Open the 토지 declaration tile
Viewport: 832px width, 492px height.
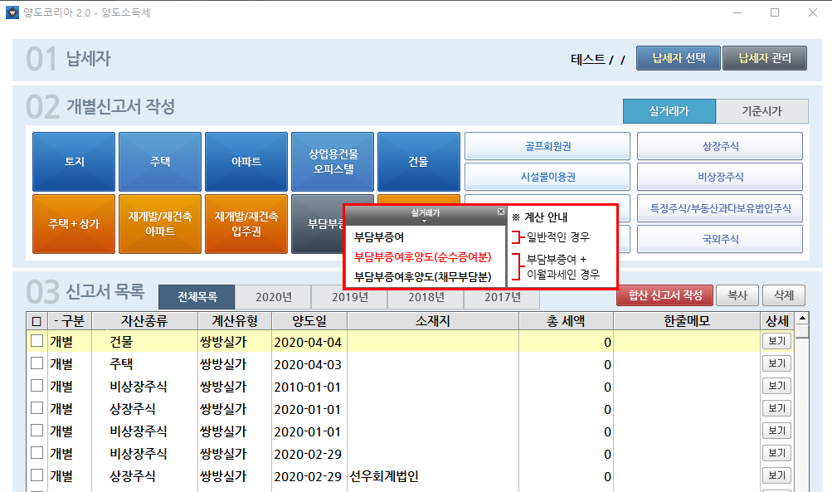coord(74,161)
